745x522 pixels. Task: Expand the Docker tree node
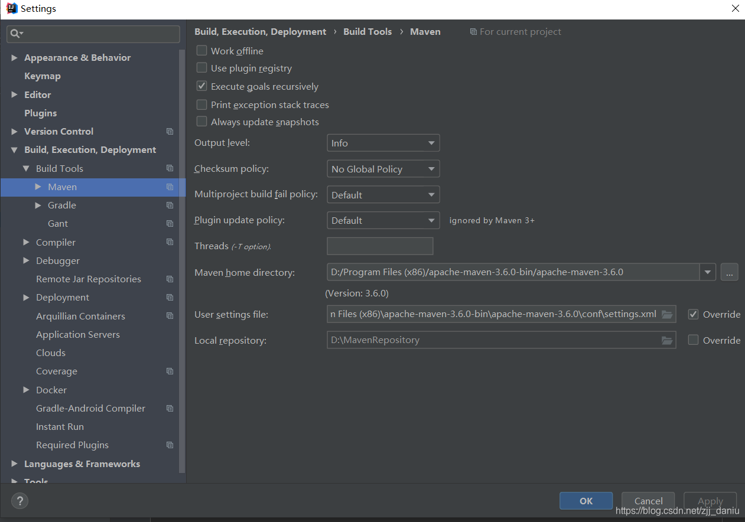click(x=26, y=390)
